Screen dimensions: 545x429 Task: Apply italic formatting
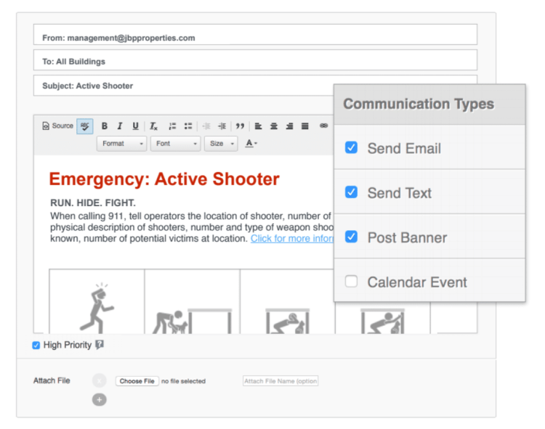point(120,126)
